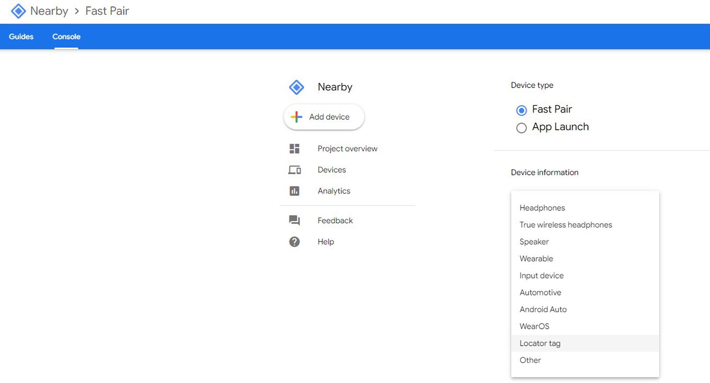Choose WearOS from the device list
Screen dimensions: 710x383
pos(585,327)
